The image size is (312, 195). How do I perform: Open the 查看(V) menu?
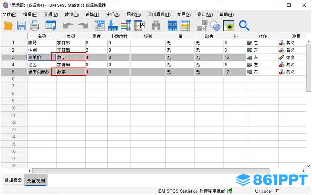coord(51,15)
